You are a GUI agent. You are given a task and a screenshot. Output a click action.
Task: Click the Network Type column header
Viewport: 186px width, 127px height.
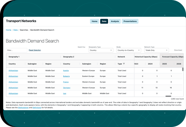pos(120,64)
